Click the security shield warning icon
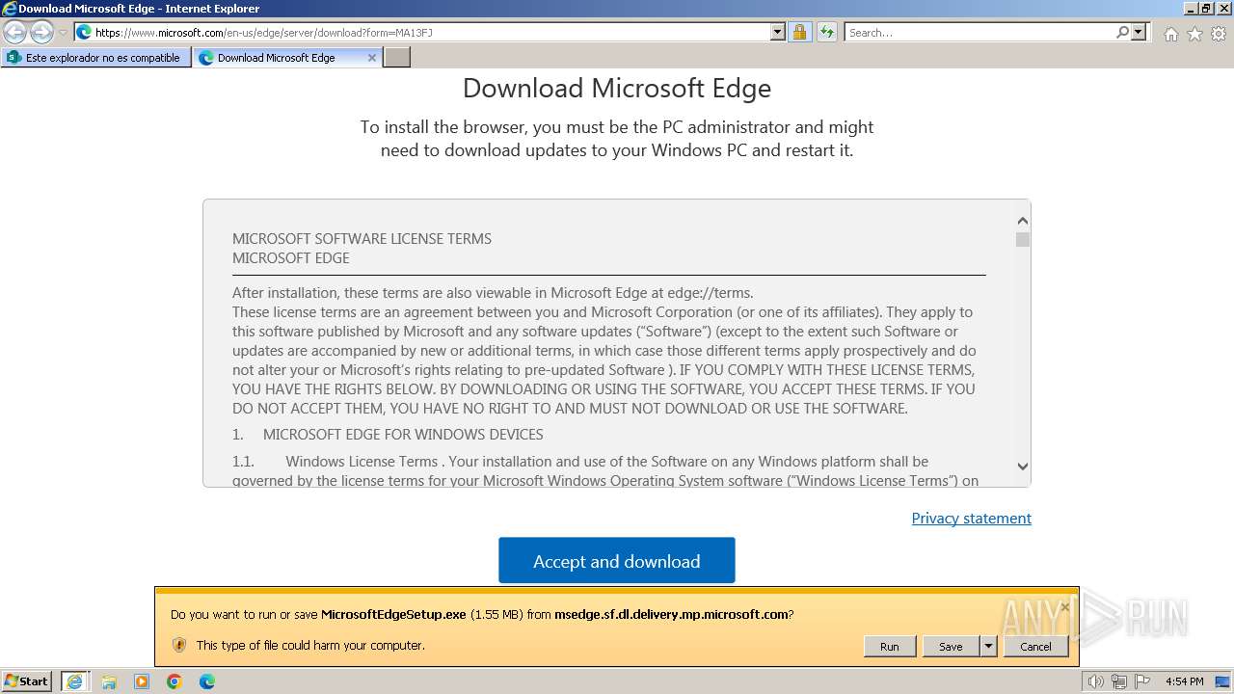Viewport: 1234px width, 694px height. [x=178, y=645]
